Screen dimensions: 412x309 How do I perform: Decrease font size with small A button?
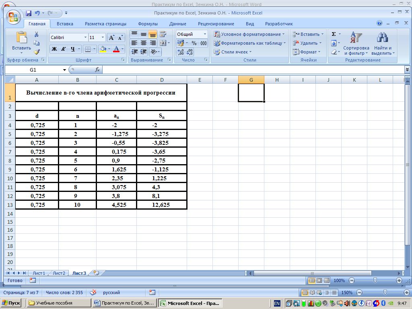pyautogui.click(x=120, y=37)
